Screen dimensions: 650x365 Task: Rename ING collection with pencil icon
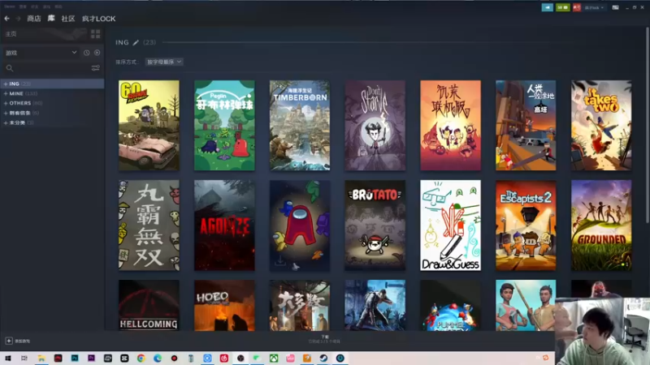136,42
